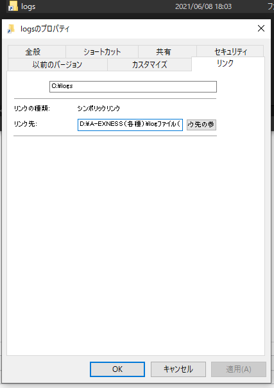Click the キャンセル button
The width and height of the screenshot is (274, 388).
(178, 369)
